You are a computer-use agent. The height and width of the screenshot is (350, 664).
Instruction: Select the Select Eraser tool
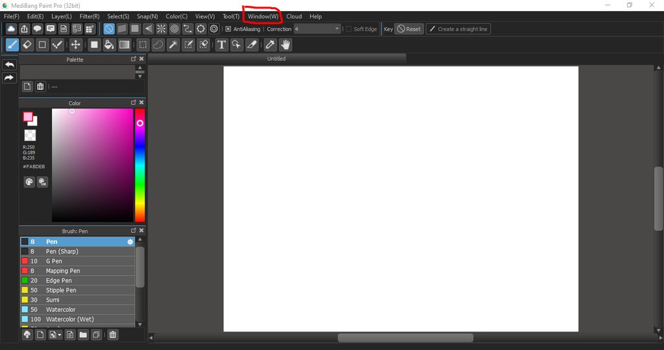(x=204, y=45)
